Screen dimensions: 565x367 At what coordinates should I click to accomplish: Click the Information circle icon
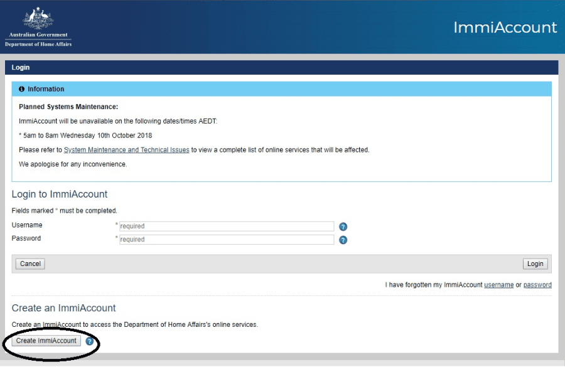click(x=22, y=89)
